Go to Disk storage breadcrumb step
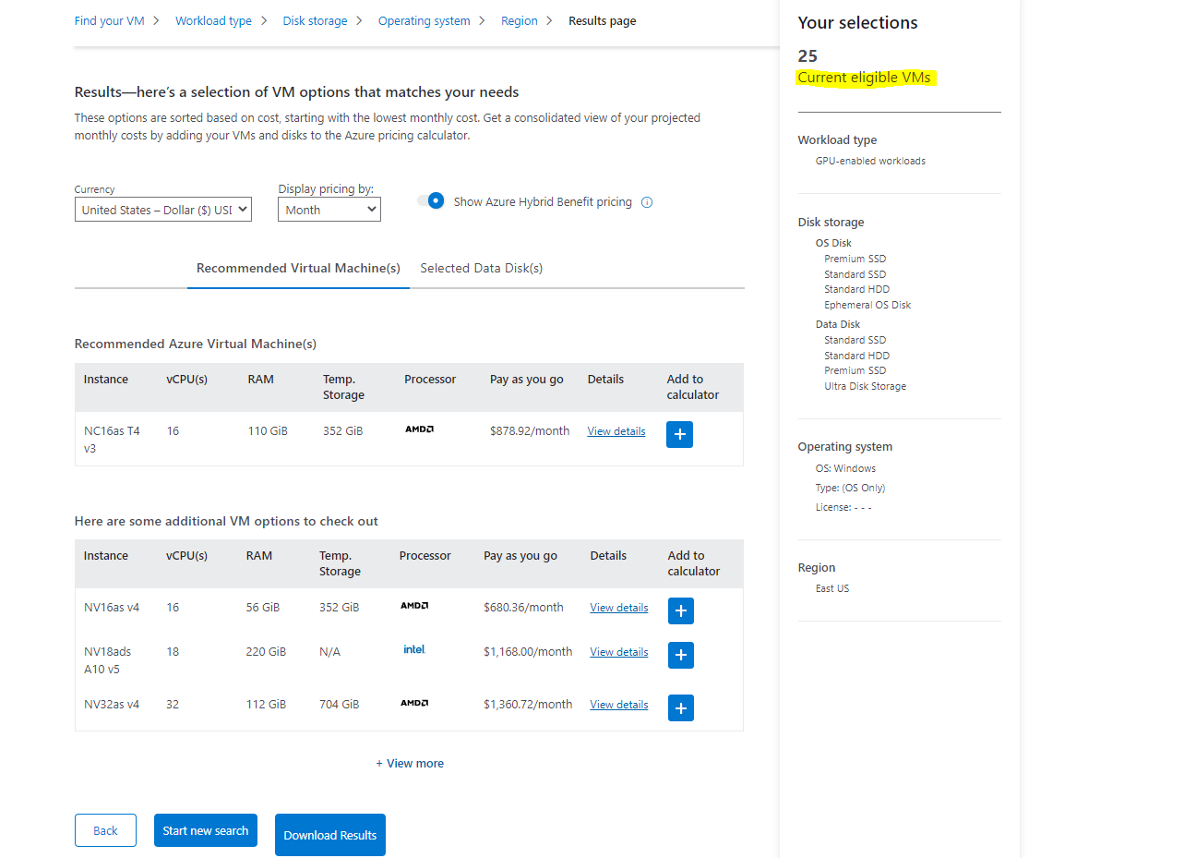Image resolution: width=1184 pixels, height=858 pixels. click(x=316, y=20)
